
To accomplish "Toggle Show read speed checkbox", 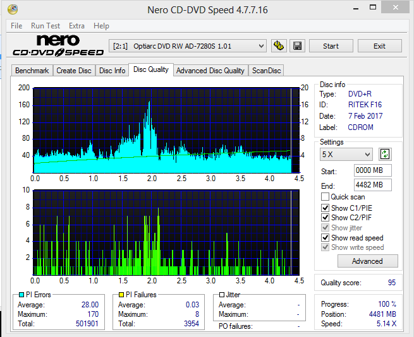I will point(326,238).
